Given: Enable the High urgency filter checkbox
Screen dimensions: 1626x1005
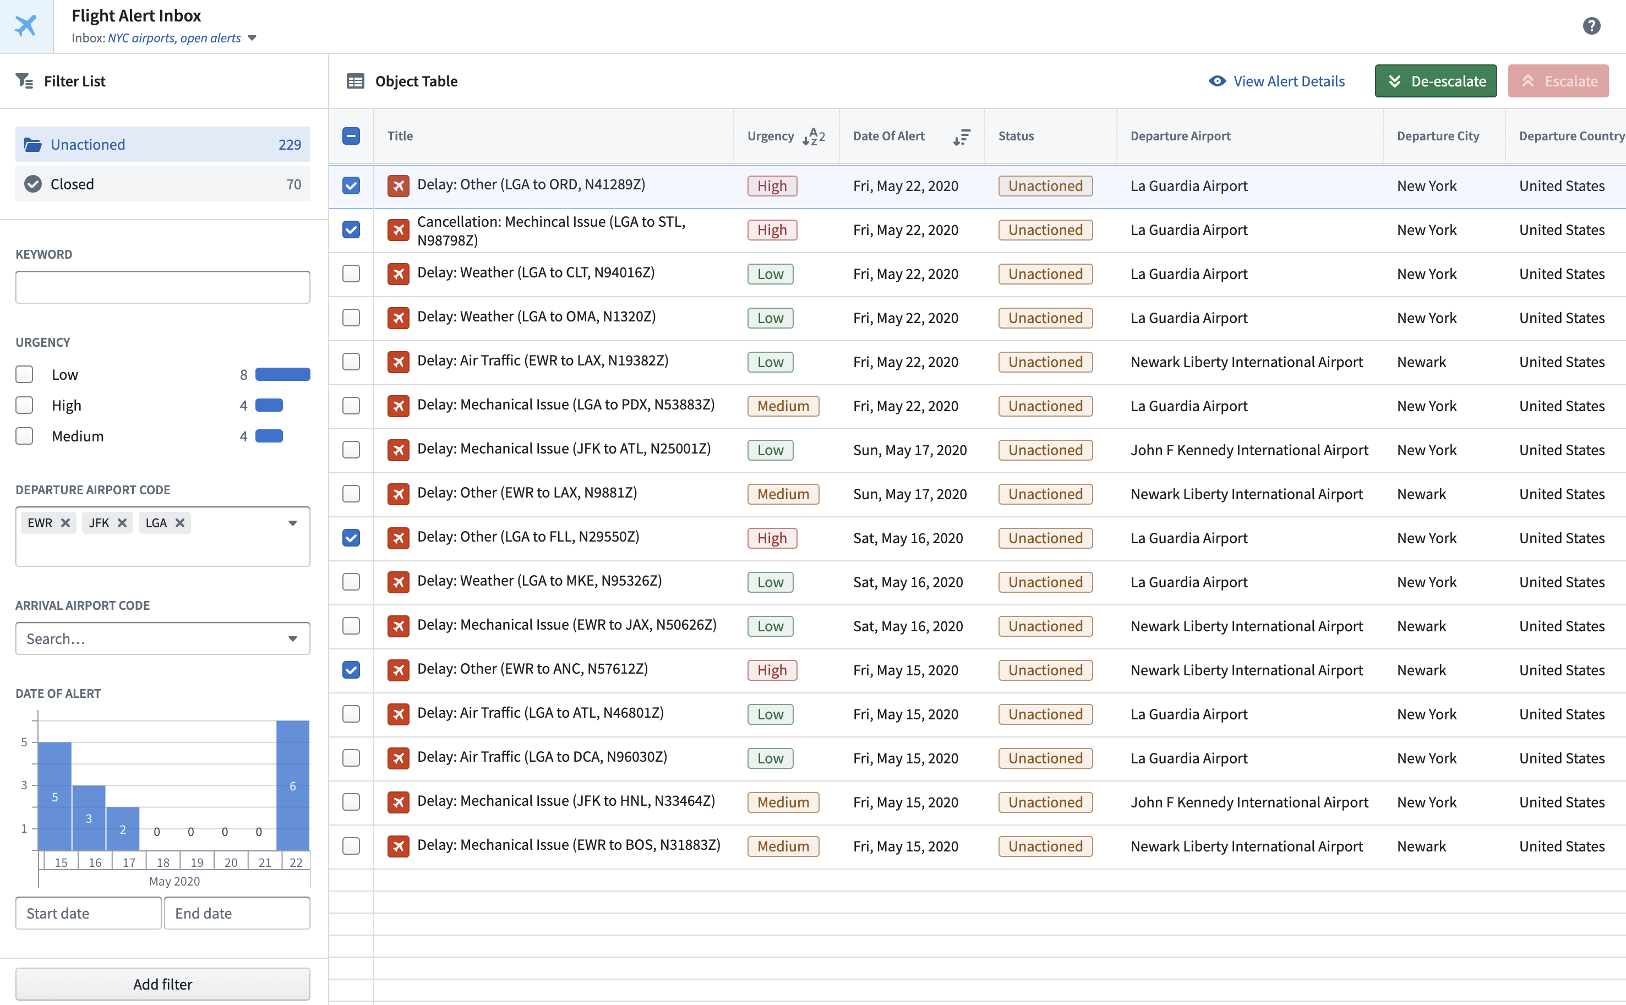Looking at the screenshot, I should click(x=25, y=405).
